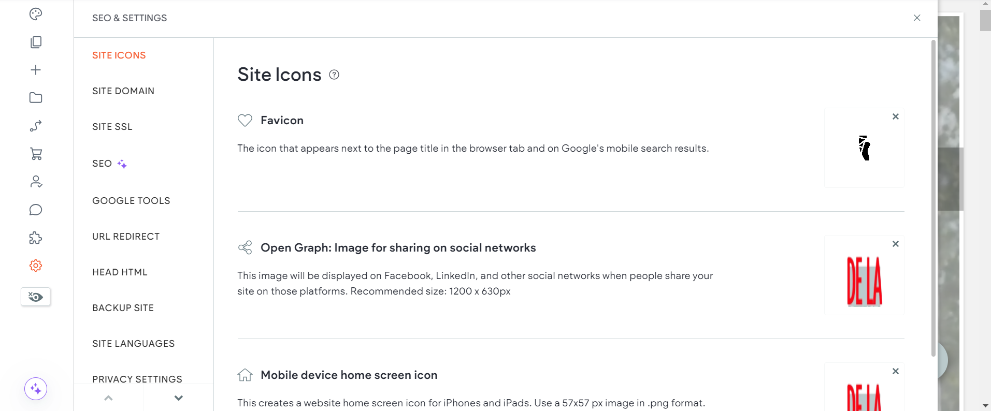This screenshot has height=411, width=991.
Task: Toggle the preview eye button
Action: click(x=36, y=297)
